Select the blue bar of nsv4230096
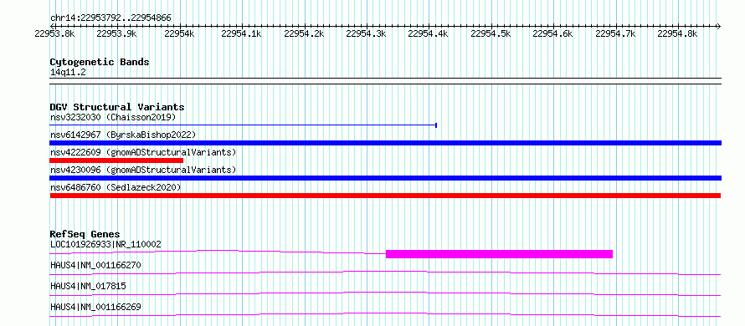 [385, 178]
